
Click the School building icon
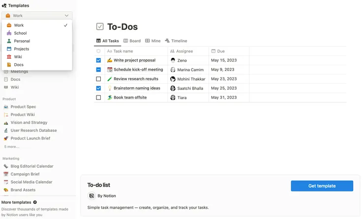(x=9, y=33)
